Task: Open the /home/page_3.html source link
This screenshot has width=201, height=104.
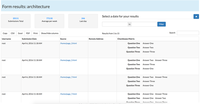Action: click(69, 43)
